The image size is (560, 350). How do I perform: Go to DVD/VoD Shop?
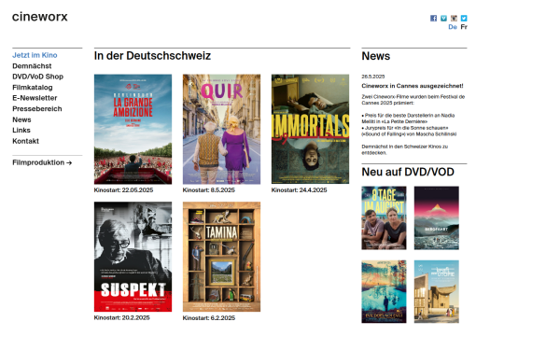click(x=38, y=77)
